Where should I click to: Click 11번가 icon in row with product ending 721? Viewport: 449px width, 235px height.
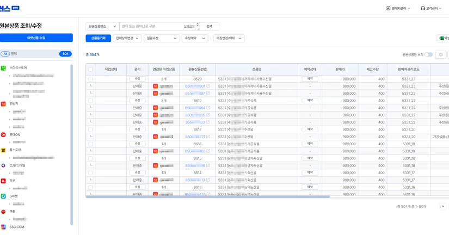point(156,137)
